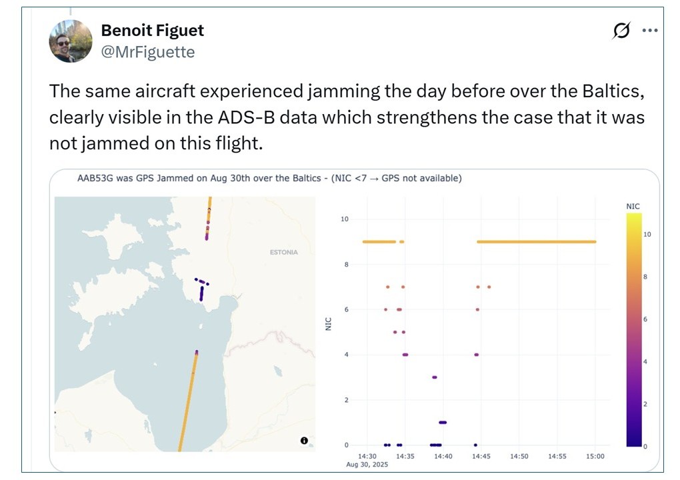680x480 pixels.
Task: Click the ESTONIA label on the map
Action: [x=283, y=253]
